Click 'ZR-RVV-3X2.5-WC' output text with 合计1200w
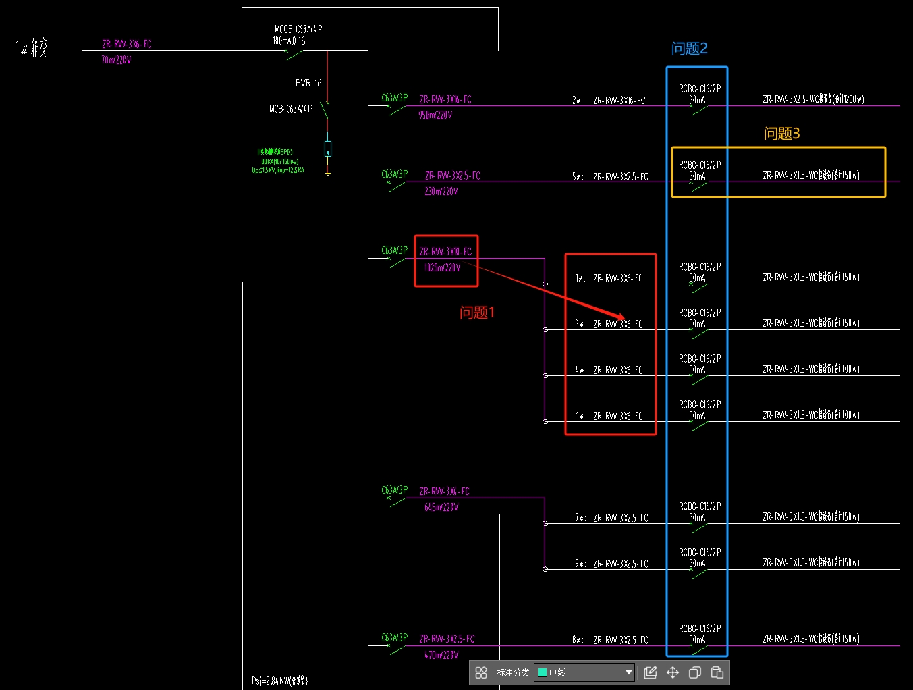Image resolution: width=913 pixels, height=690 pixels. 813,99
